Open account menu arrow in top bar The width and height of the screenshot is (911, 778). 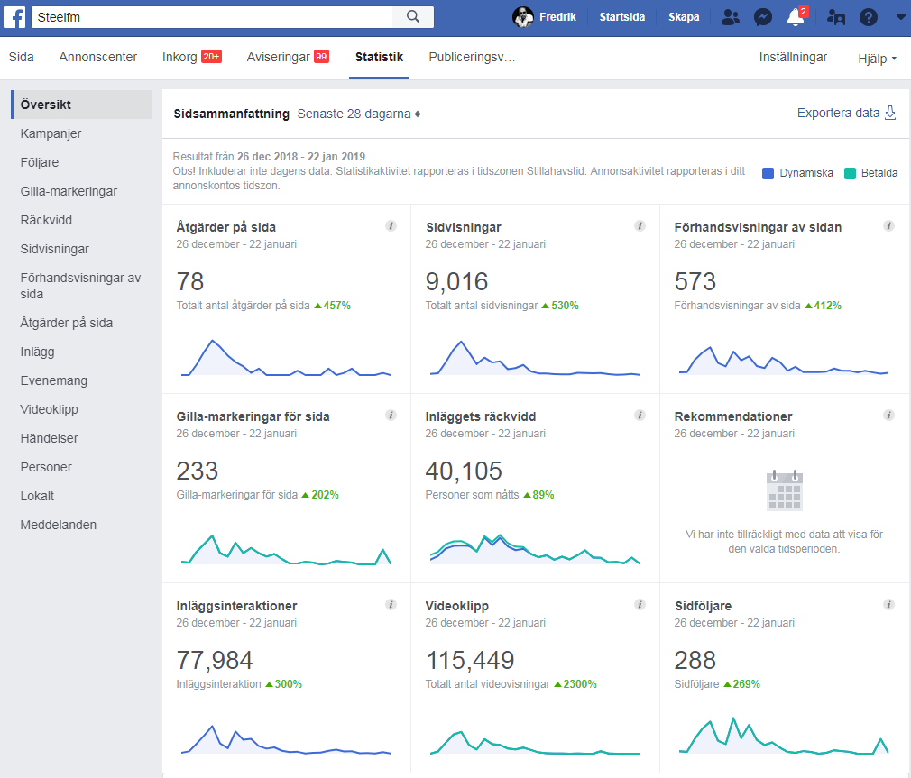899,17
